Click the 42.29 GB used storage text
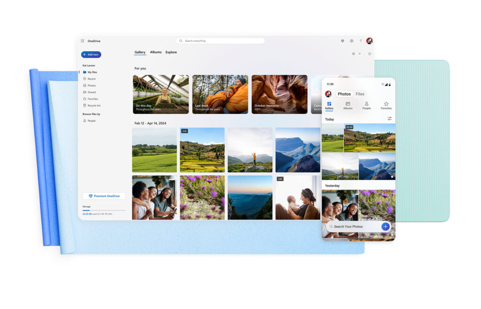 point(87,214)
